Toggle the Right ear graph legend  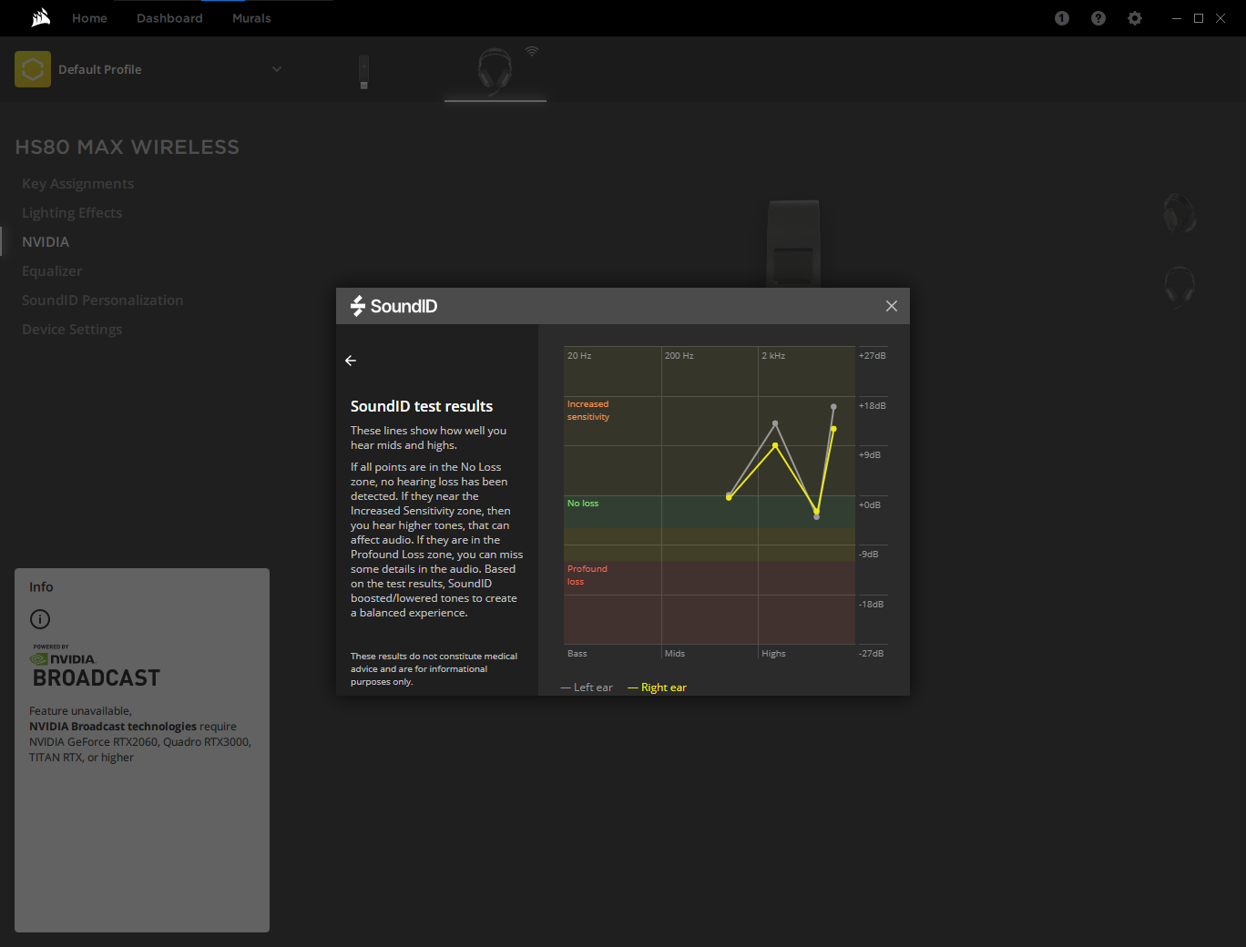658,687
